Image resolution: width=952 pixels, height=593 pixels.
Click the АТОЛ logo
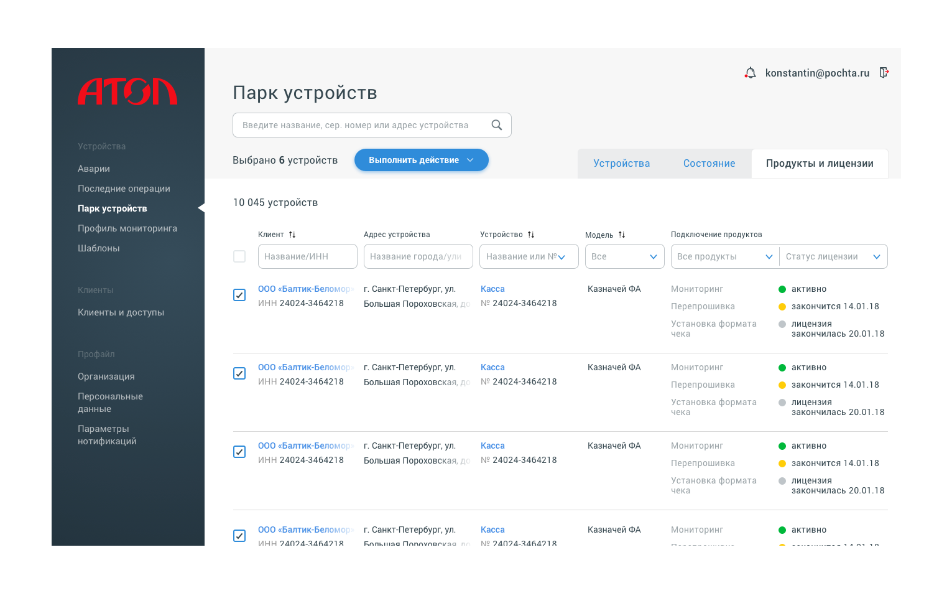(127, 91)
